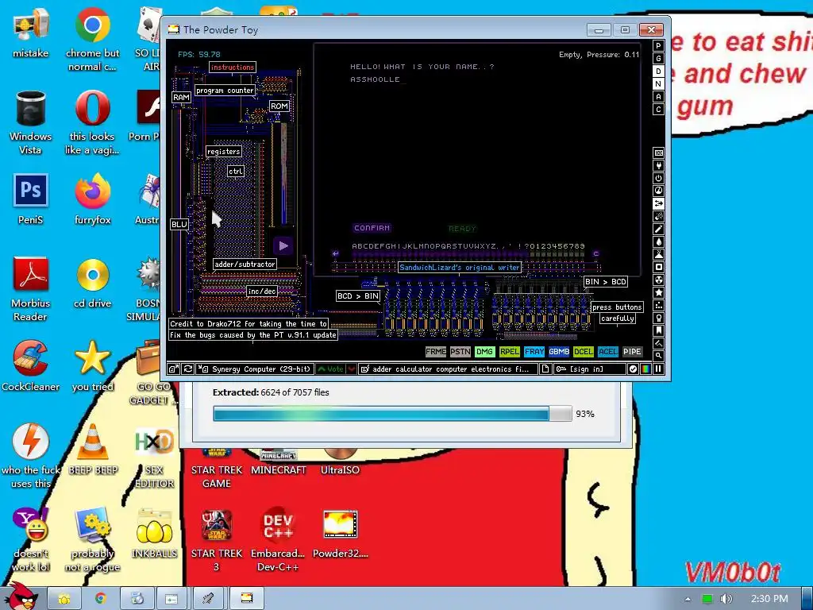Open the Decoration tools category with brush icon
This screenshot has height=610, width=813.
click(x=658, y=343)
